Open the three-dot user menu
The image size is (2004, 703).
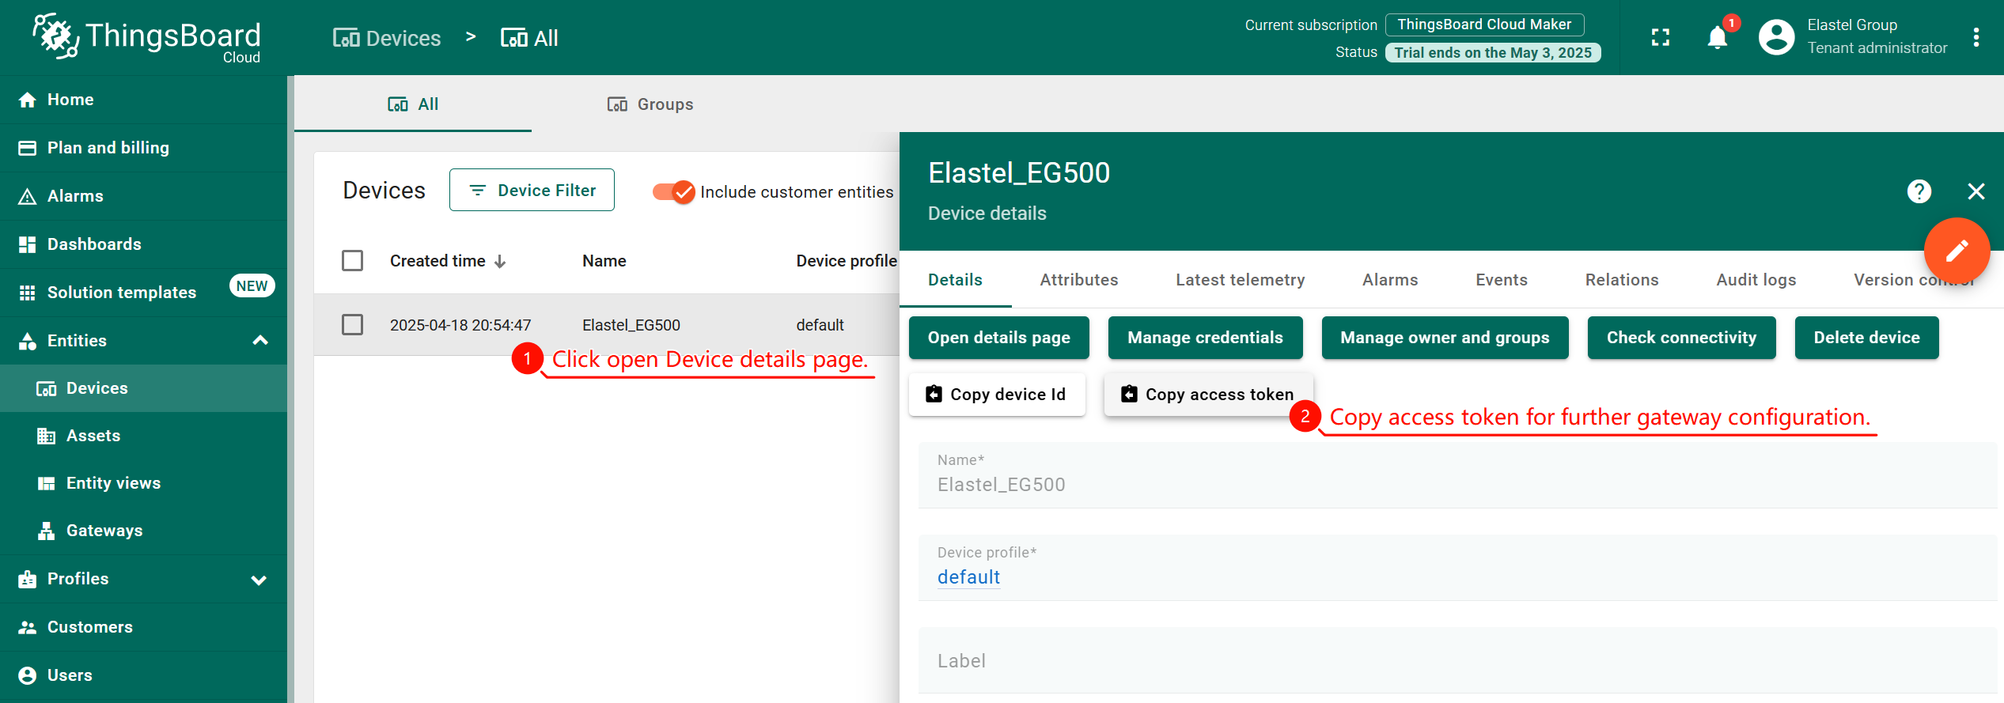pyautogui.click(x=1976, y=37)
